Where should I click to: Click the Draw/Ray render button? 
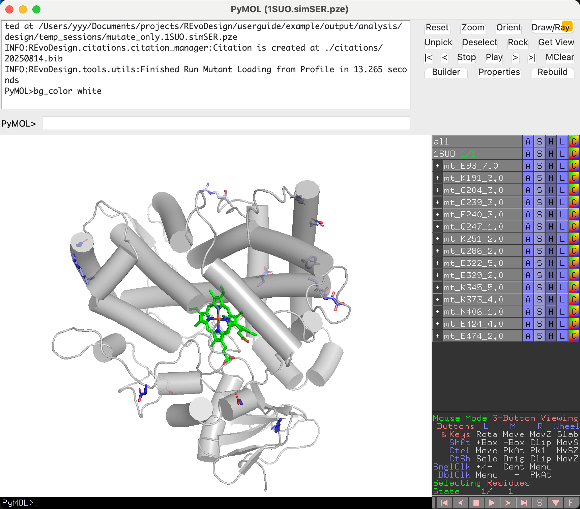tap(552, 27)
